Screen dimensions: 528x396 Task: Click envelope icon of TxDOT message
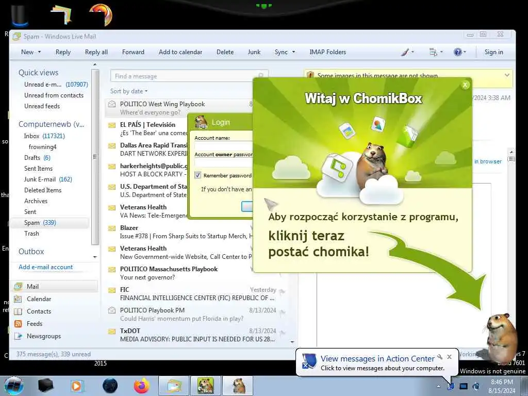pyautogui.click(x=112, y=332)
